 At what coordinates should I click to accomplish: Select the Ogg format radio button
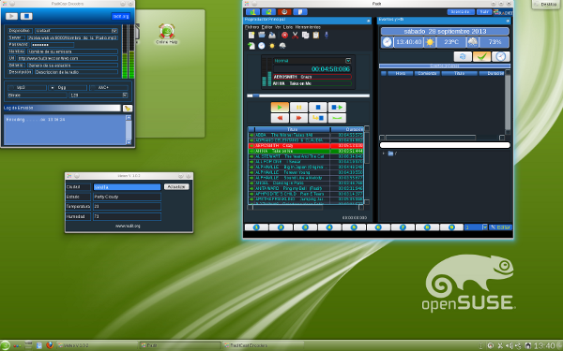point(53,88)
